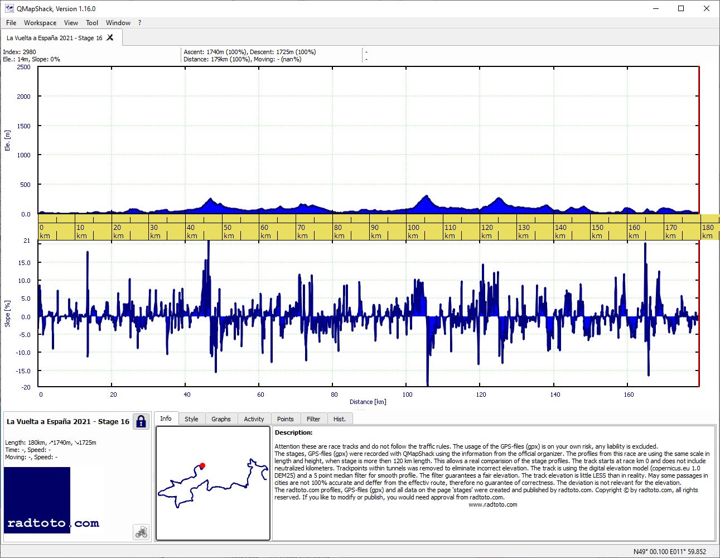Switch to the Graphs tab

pos(221,419)
